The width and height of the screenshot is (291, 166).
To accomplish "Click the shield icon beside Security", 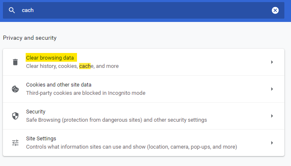I will 15,116.
